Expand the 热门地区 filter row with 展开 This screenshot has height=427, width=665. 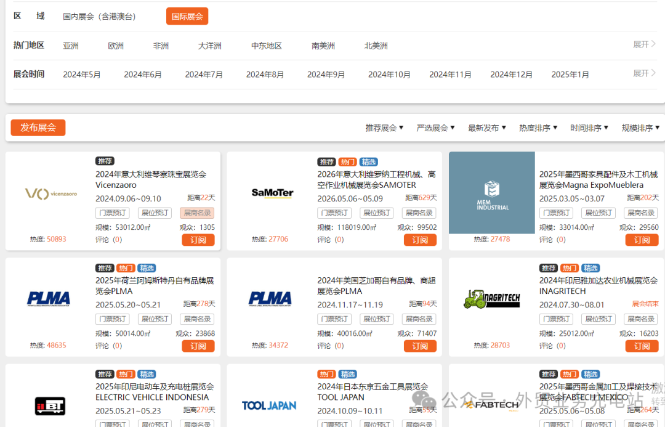[644, 44]
